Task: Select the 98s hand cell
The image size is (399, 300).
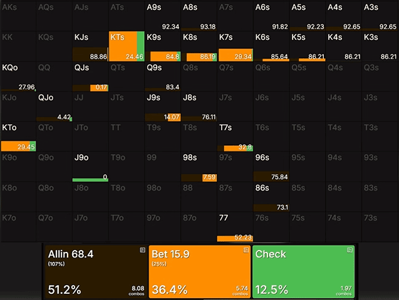Action: pos(199,166)
